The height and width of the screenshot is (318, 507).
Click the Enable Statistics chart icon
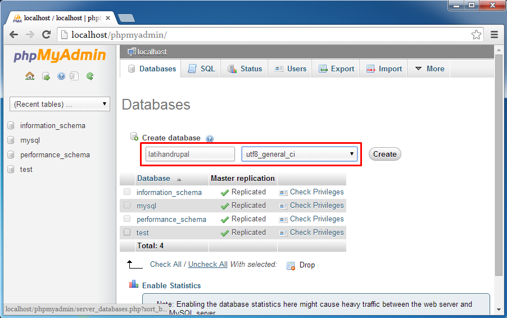[x=134, y=284]
